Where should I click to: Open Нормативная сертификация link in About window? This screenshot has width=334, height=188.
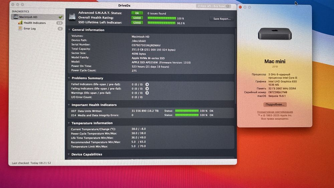pyautogui.click(x=275, y=112)
